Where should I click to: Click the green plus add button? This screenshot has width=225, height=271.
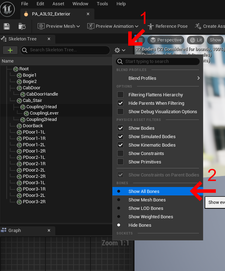[10, 50]
